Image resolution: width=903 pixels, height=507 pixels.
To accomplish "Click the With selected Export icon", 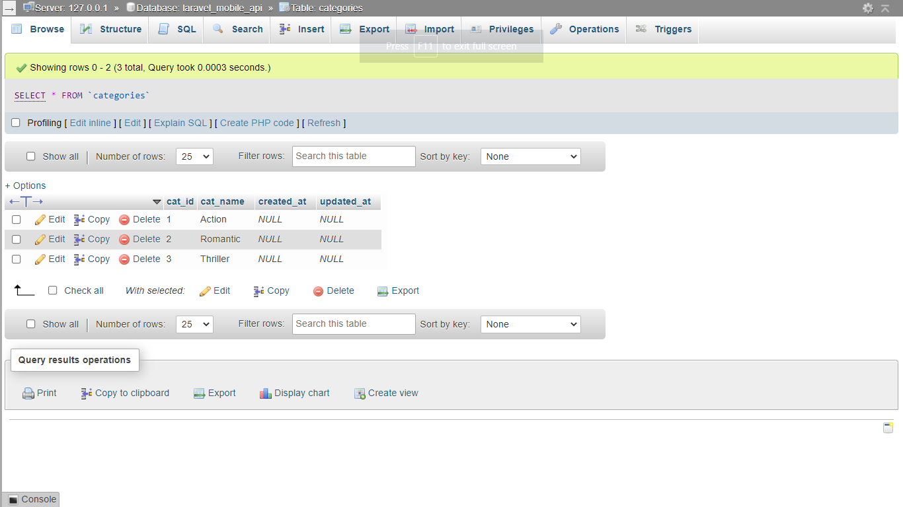I will (x=383, y=291).
